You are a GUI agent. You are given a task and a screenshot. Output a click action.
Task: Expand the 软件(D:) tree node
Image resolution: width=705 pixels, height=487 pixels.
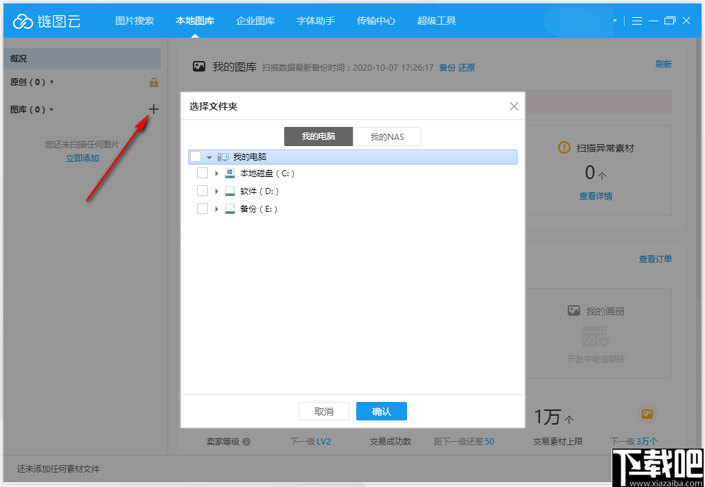pos(217,191)
